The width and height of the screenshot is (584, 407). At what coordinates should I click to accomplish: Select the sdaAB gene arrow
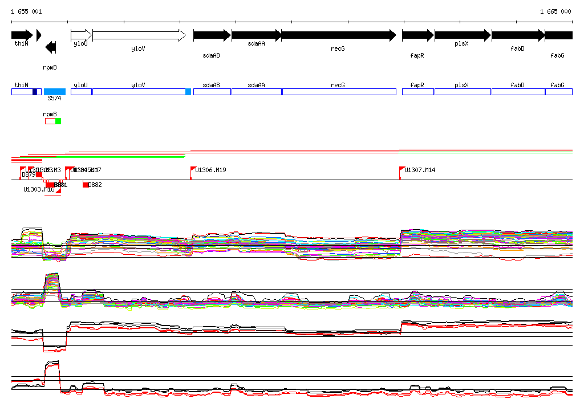212,35
